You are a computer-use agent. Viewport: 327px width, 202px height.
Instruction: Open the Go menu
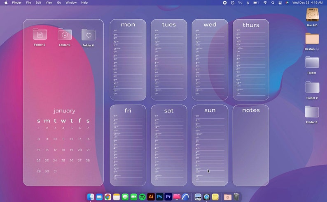(x=59, y=3)
